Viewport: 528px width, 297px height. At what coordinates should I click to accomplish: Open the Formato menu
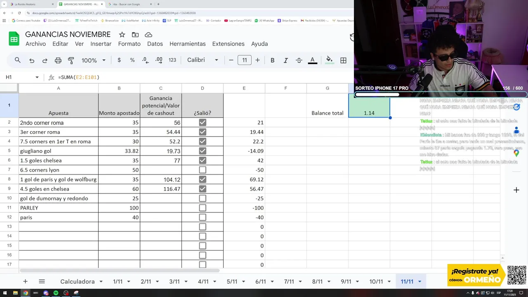[129, 44]
